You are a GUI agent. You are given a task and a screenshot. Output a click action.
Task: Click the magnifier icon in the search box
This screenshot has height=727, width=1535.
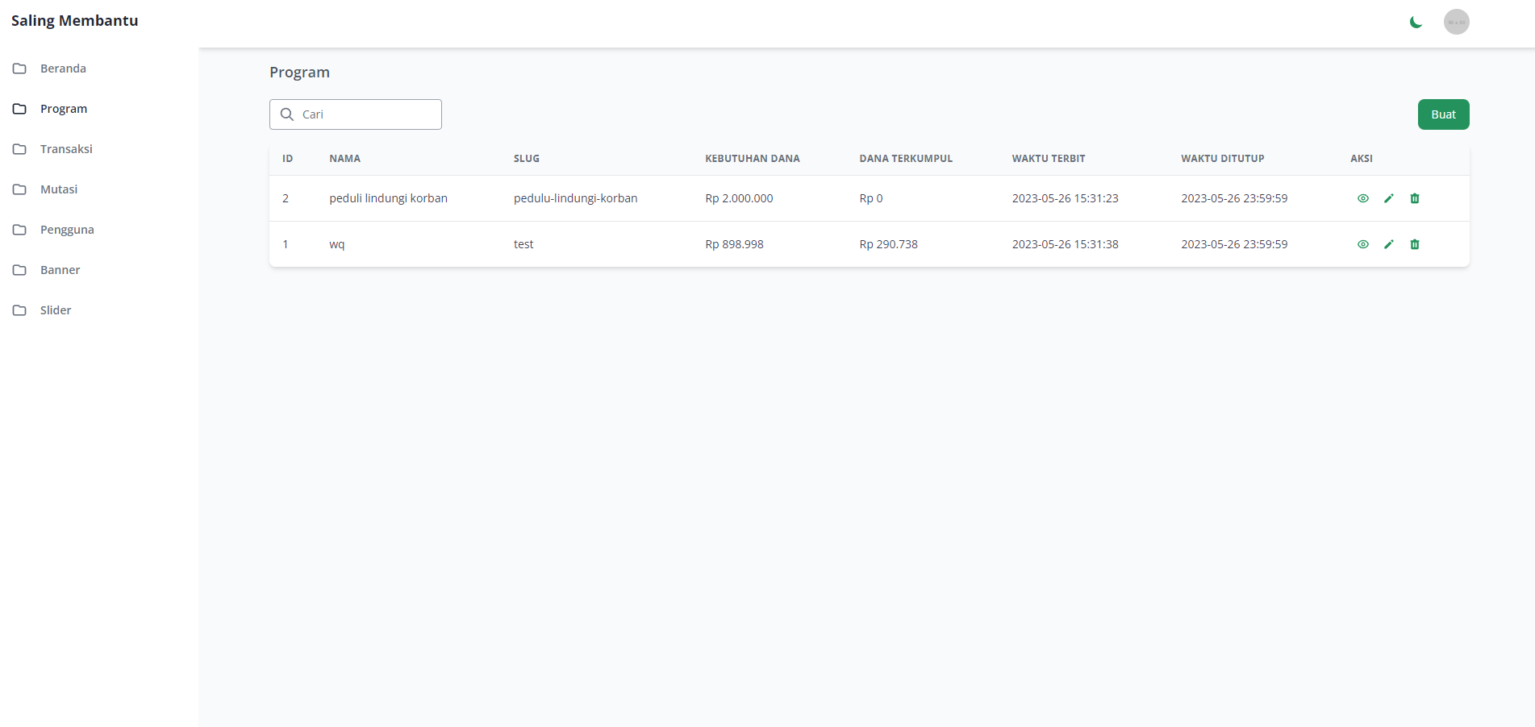pos(288,114)
